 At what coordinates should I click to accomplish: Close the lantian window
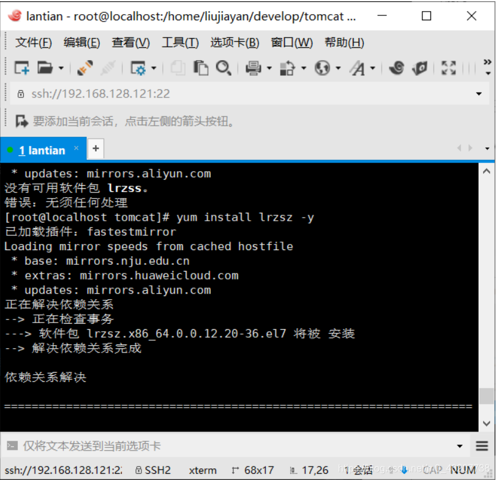pyautogui.click(x=472, y=16)
